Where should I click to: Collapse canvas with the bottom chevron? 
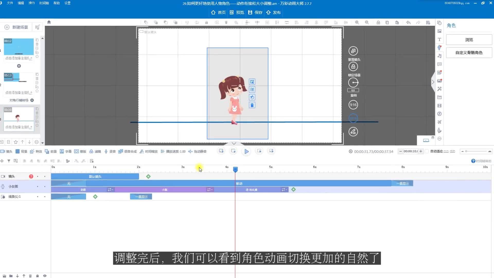(234, 143)
